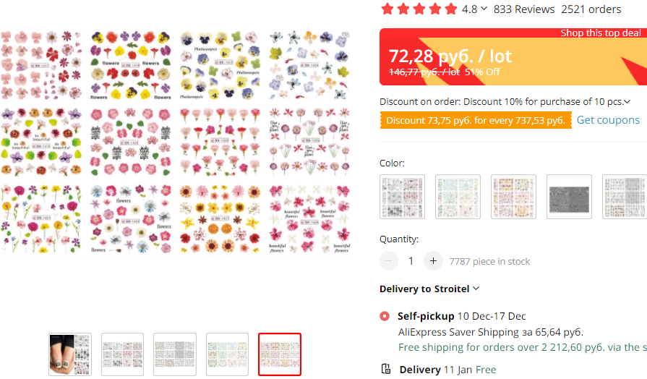
Task: Select the first color swatch option
Action: click(x=402, y=197)
